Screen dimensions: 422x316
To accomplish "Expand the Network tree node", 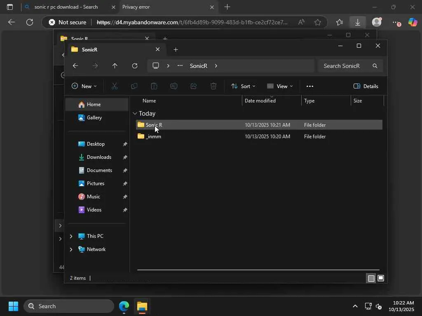I will pos(71,249).
